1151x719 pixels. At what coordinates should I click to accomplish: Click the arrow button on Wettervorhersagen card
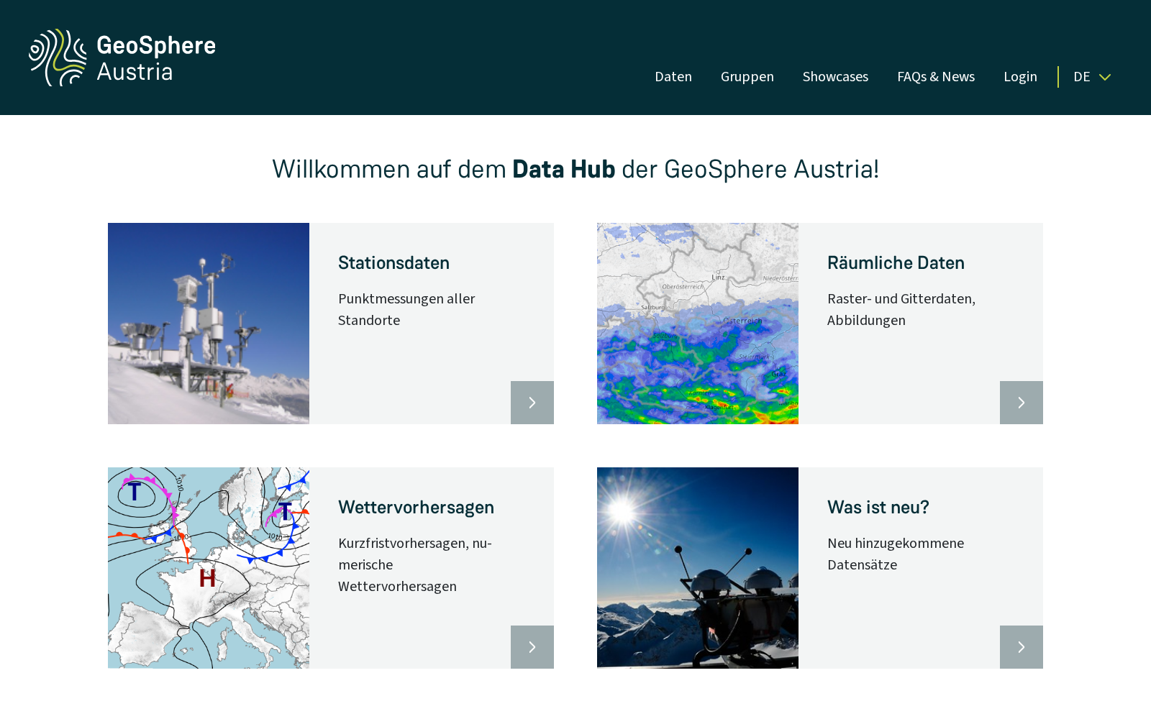(x=532, y=647)
